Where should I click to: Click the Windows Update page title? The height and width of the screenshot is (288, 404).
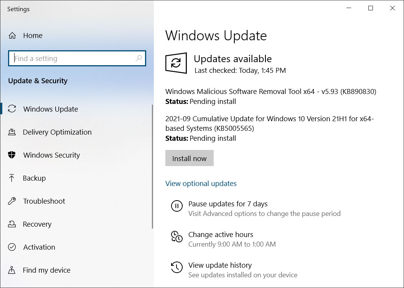tap(216, 36)
